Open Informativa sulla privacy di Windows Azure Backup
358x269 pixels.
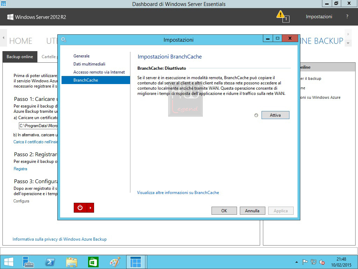[x=59, y=239]
